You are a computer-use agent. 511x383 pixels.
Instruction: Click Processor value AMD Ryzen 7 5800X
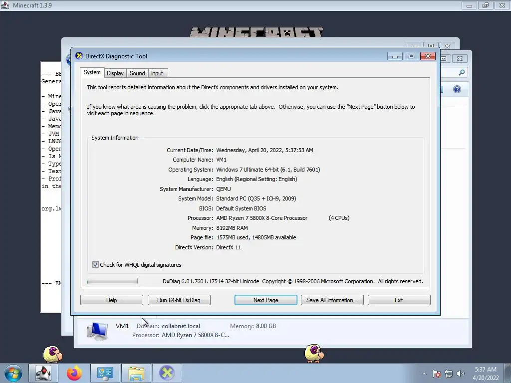pos(261,218)
